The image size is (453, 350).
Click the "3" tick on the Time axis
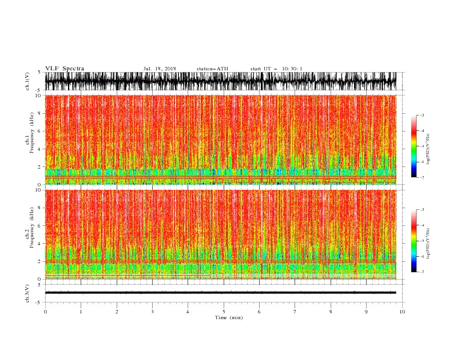(x=152, y=312)
